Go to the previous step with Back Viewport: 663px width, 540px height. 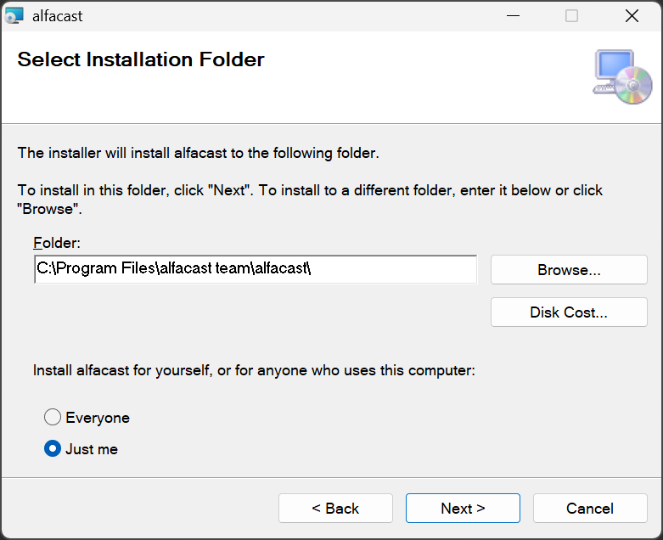pyautogui.click(x=335, y=508)
